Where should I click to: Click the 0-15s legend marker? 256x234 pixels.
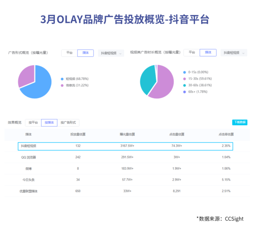pos(185,72)
